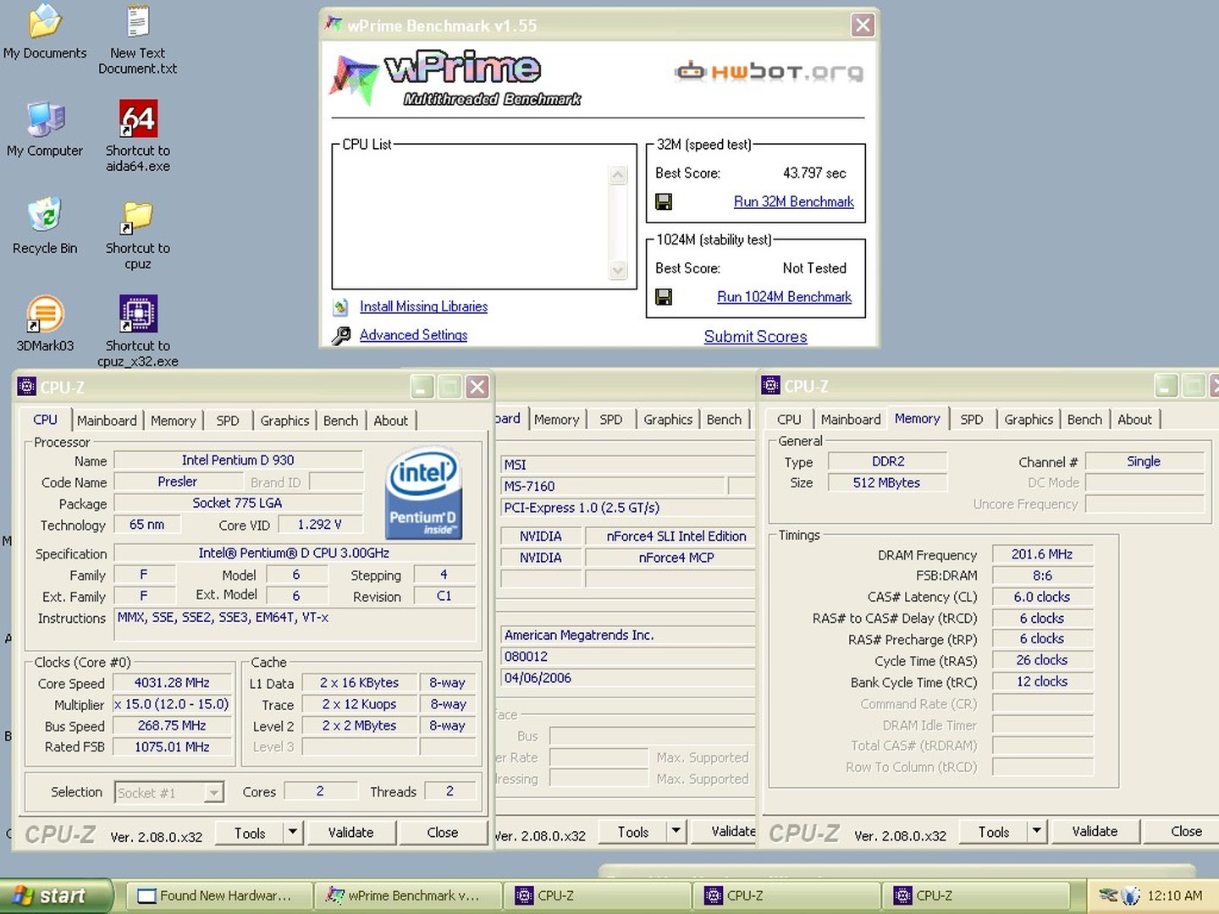Click DRAM Frequency value 201.6 MHz
Viewport: 1219px width, 914px height.
[1041, 554]
